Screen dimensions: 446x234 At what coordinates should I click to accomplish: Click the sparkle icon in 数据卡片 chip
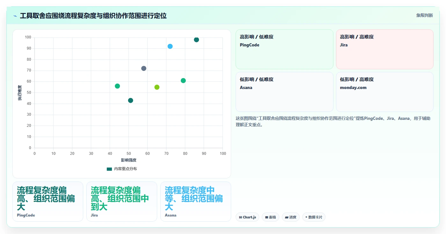(306, 217)
